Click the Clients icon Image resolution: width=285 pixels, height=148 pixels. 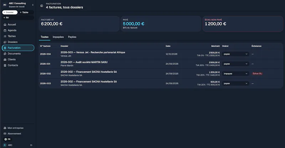5,59
